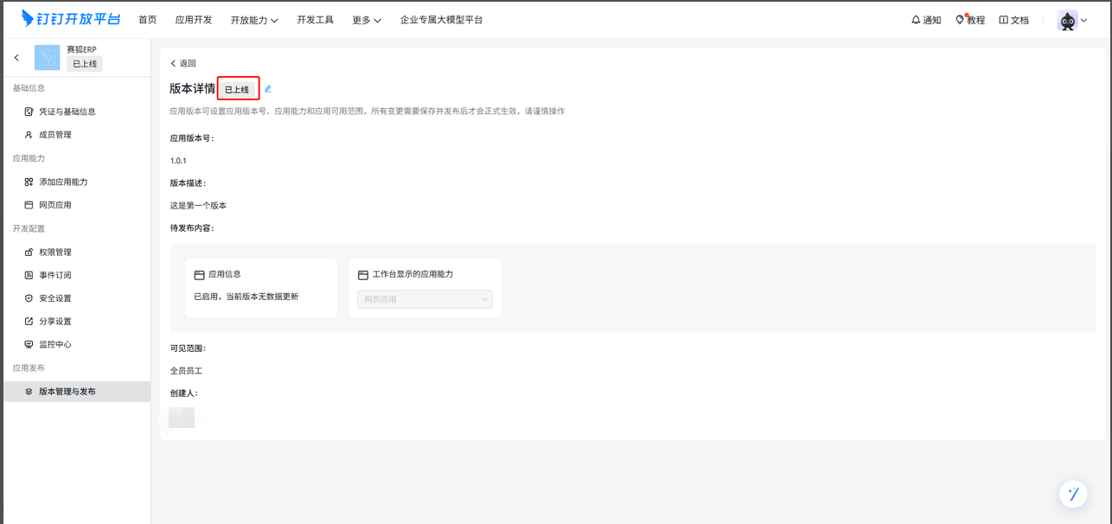
Task: Click the 安全设置 shield icon
Action: (29, 298)
